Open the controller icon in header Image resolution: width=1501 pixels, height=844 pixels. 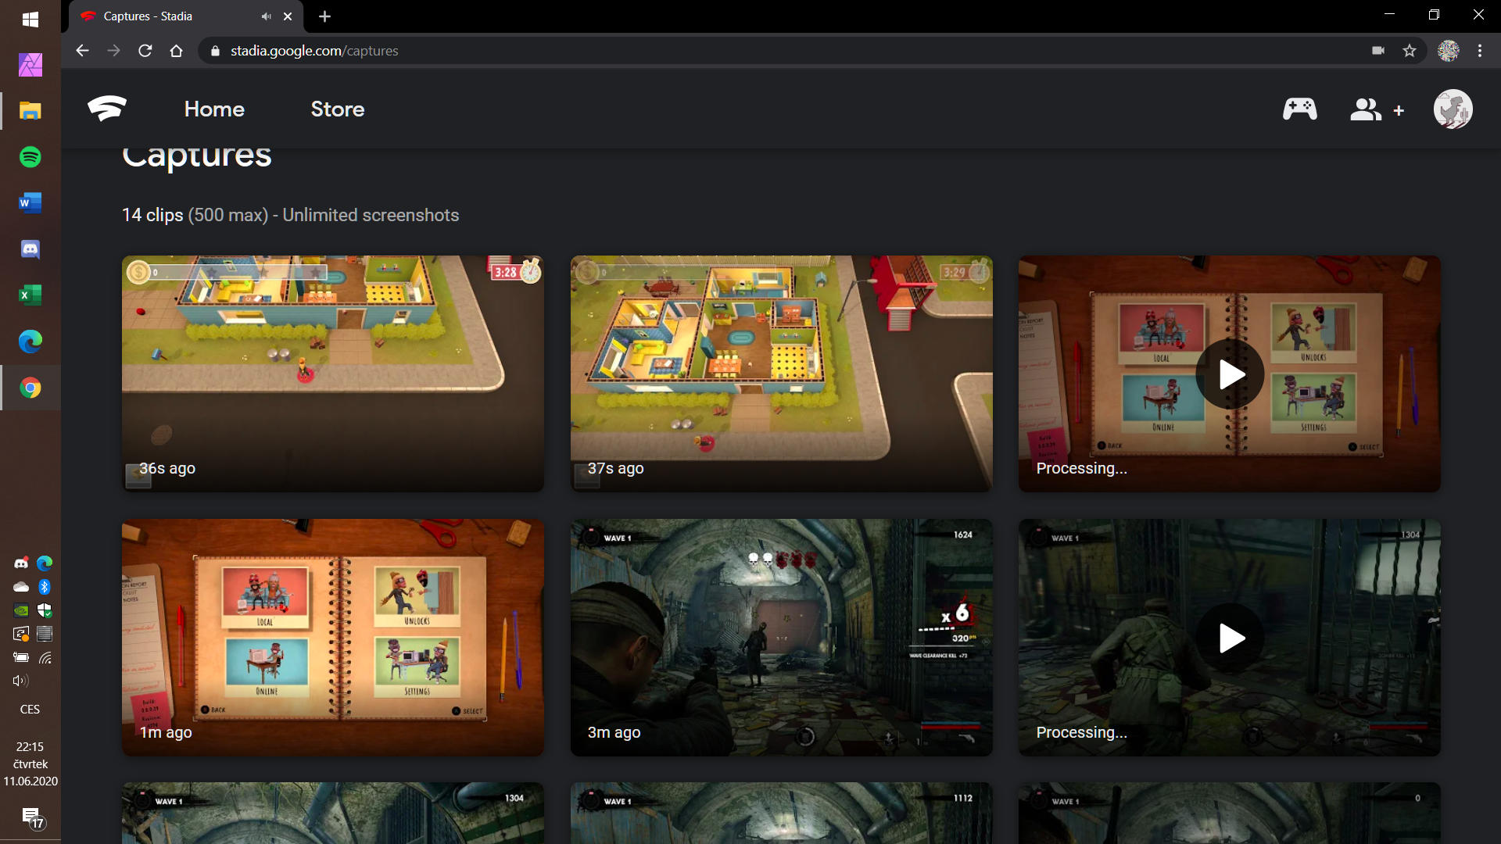coord(1299,109)
